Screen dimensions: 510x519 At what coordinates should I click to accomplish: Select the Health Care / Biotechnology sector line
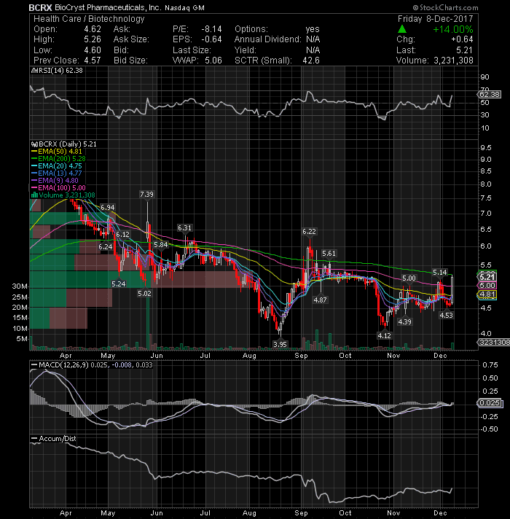pyautogui.click(x=89, y=19)
